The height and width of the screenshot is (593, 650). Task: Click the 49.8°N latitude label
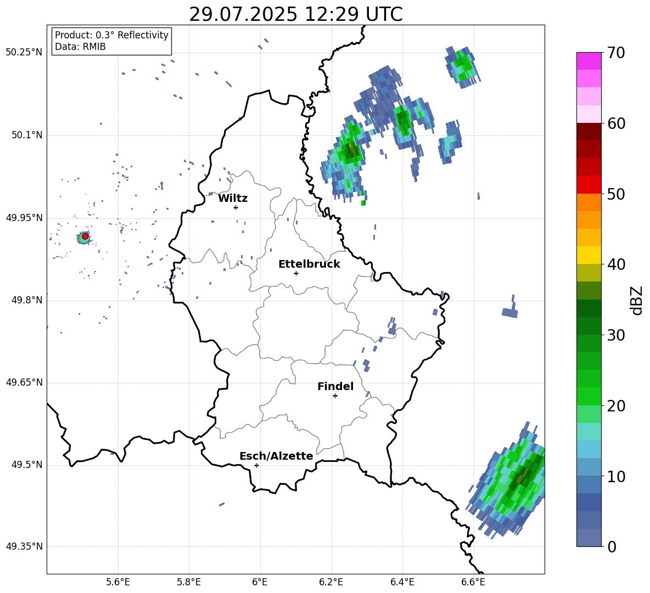(26, 300)
